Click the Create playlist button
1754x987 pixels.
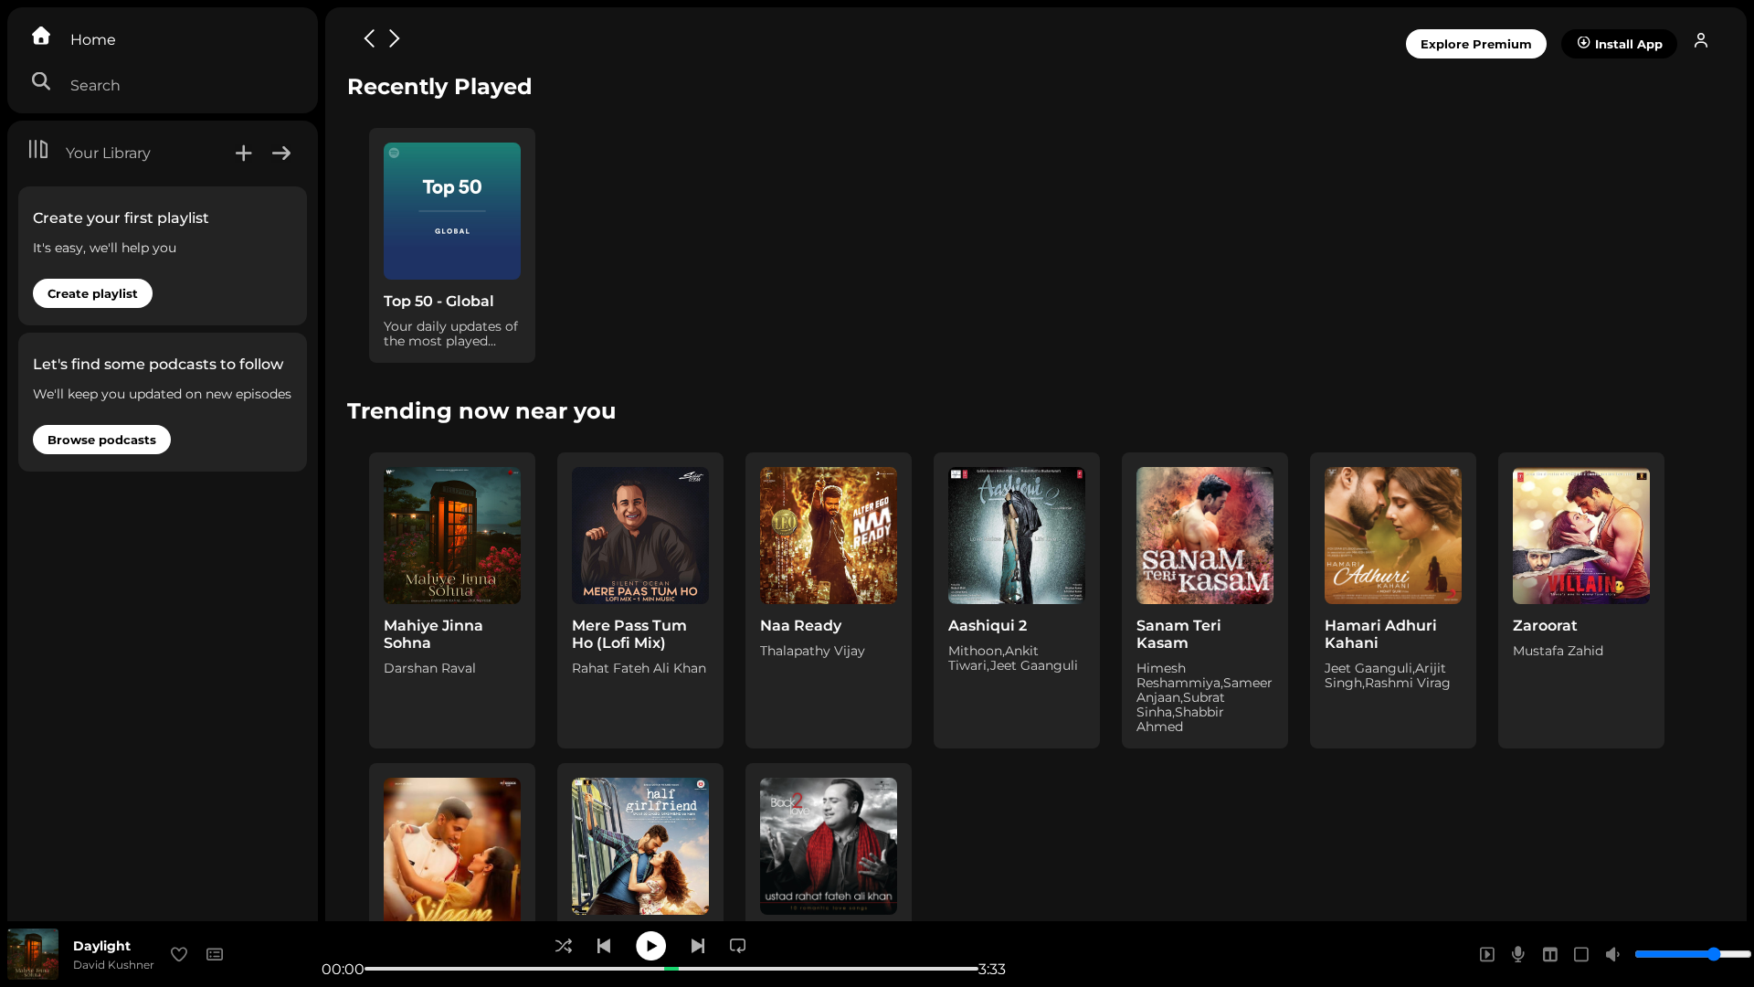coord(92,293)
